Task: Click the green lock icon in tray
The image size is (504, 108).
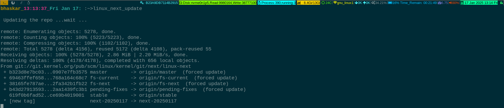Action: [501, 3]
